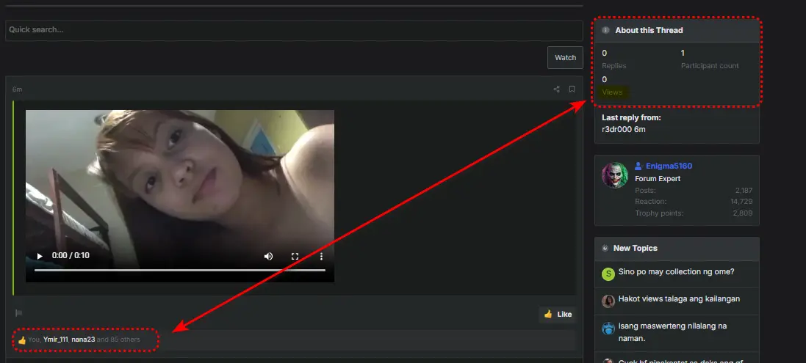Click the Joker avatar of Enigma5160
This screenshot has width=806, height=363.
point(615,175)
